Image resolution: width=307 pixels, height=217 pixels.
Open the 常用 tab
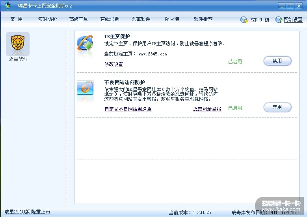click(16, 19)
